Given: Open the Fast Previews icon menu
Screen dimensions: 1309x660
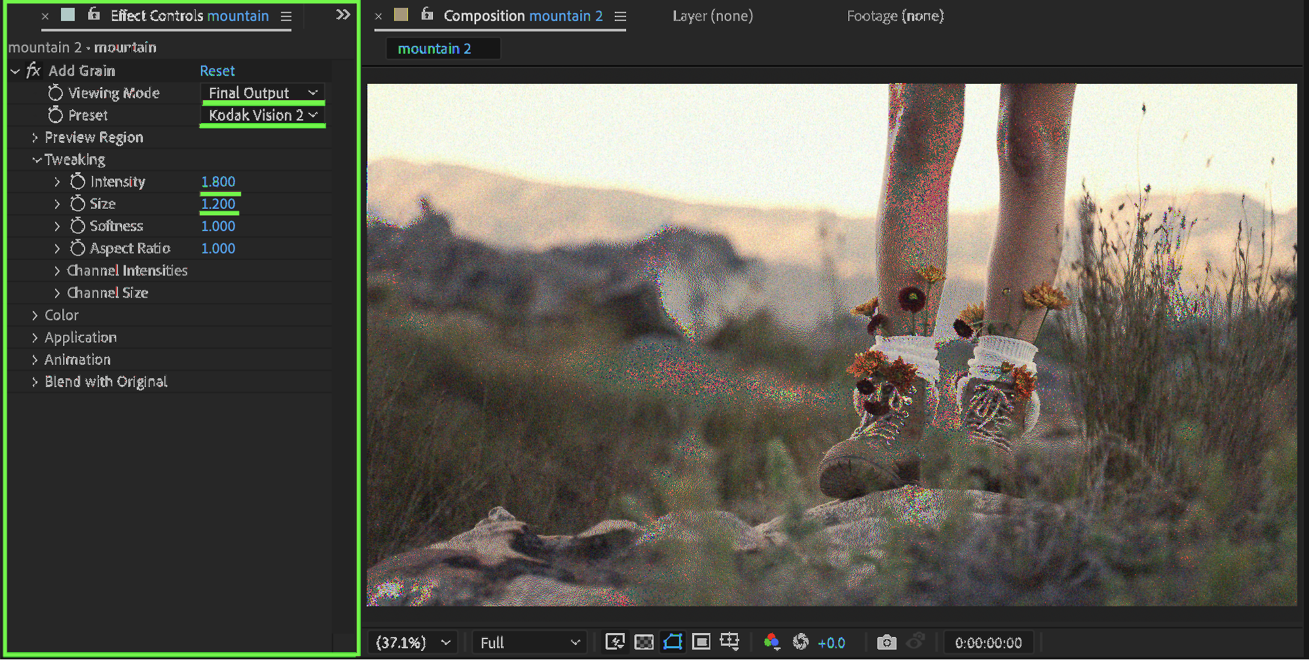Looking at the screenshot, I should 615,642.
